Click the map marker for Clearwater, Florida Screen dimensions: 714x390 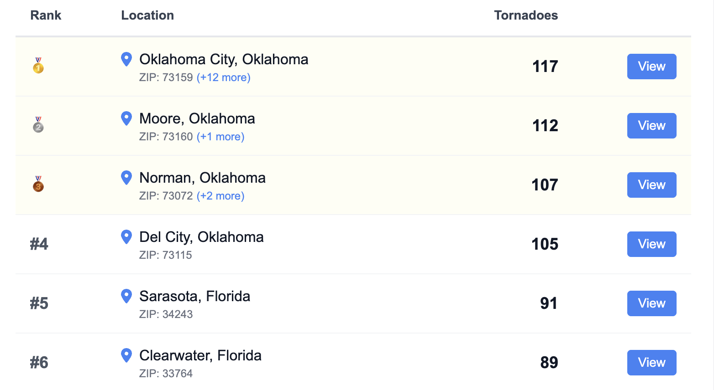click(x=126, y=355)
